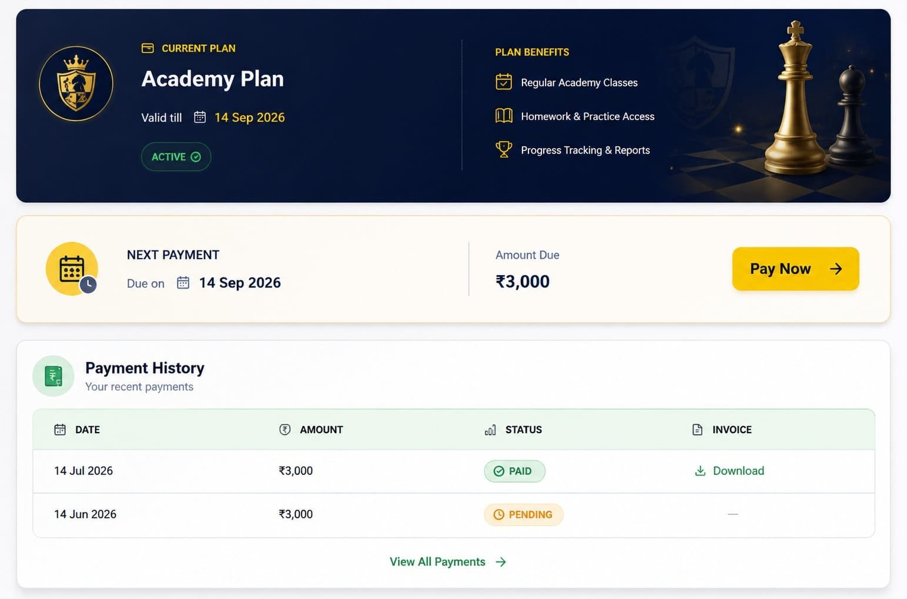
Task: Click the card icon beside CURRENT PLAN
Action: [148, 48]
